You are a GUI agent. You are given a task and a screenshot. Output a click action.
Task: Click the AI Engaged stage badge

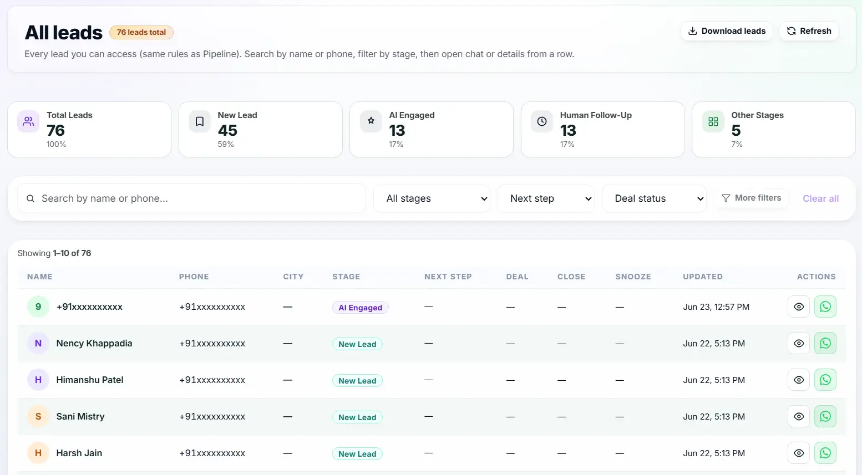click(x=361, y=308)
